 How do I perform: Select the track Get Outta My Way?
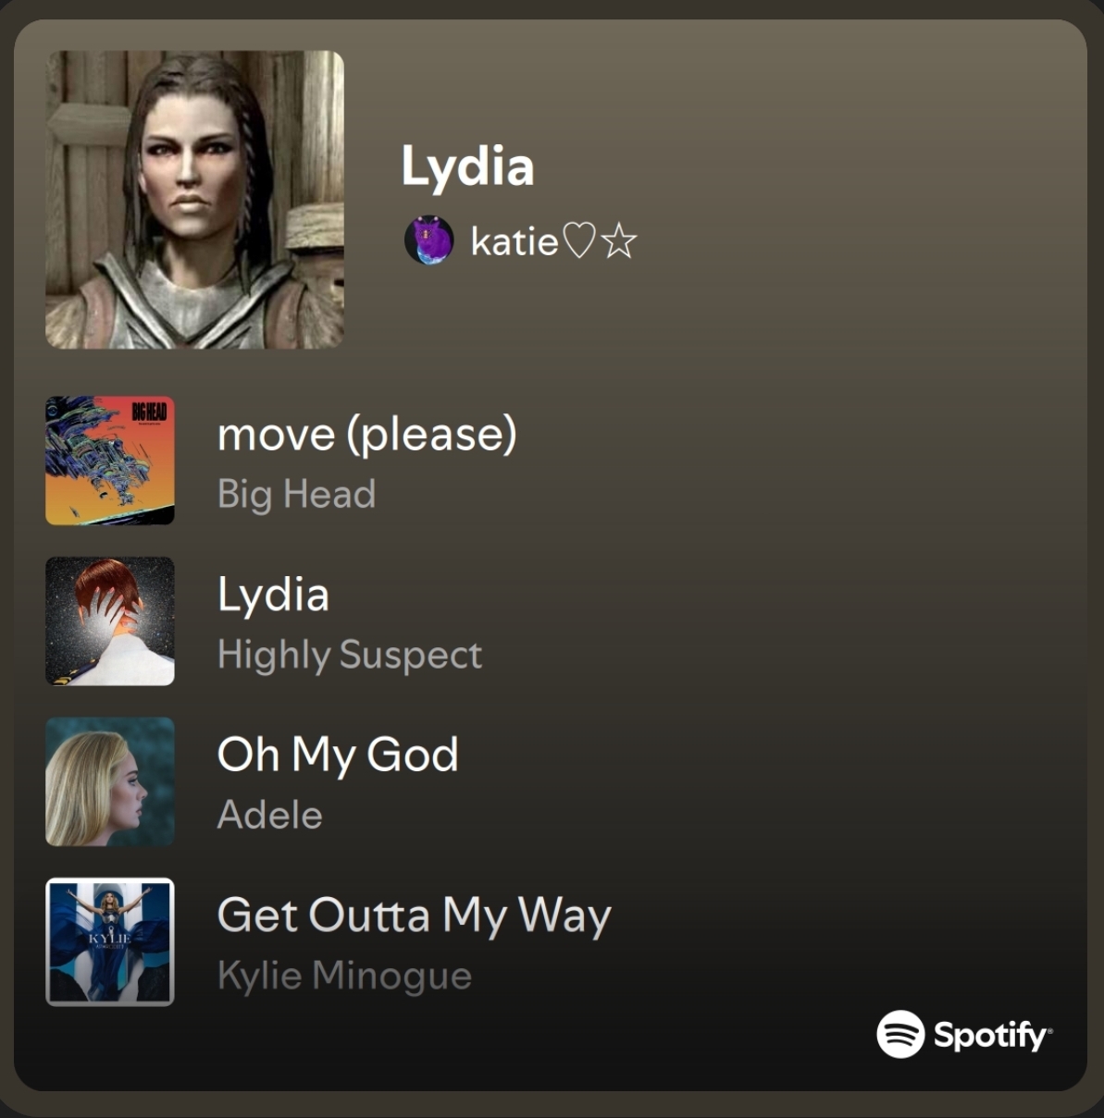tap(414, 915)
